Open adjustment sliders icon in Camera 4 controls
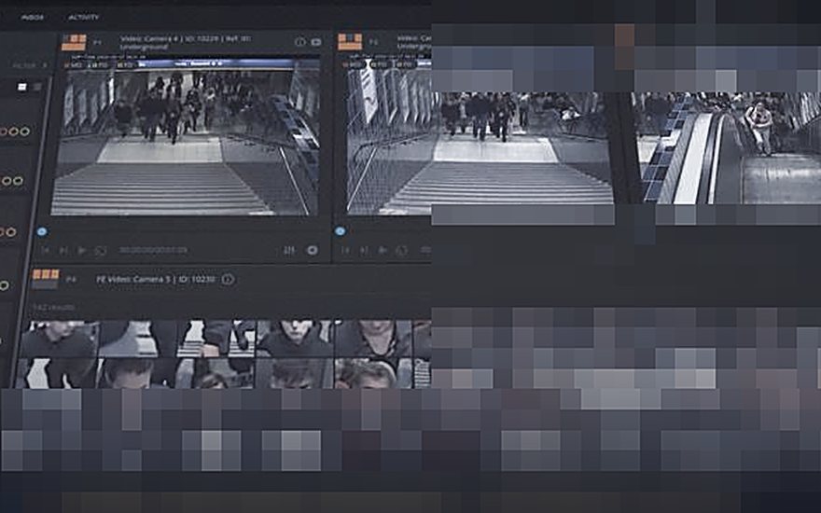Image resolution: width=821 pixels, height=513 pixels. pyautogui.click(x=289, y=251)
